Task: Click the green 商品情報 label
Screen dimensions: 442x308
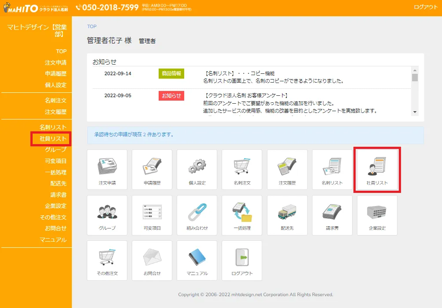Action: 171,74
